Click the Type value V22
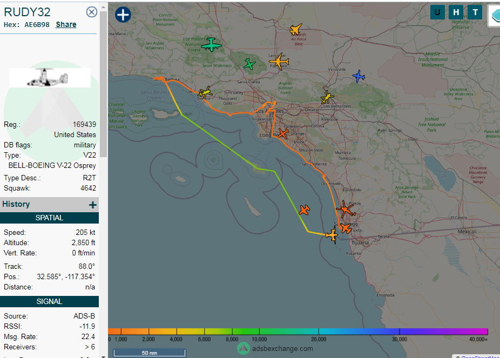 (x=90, y=156)
